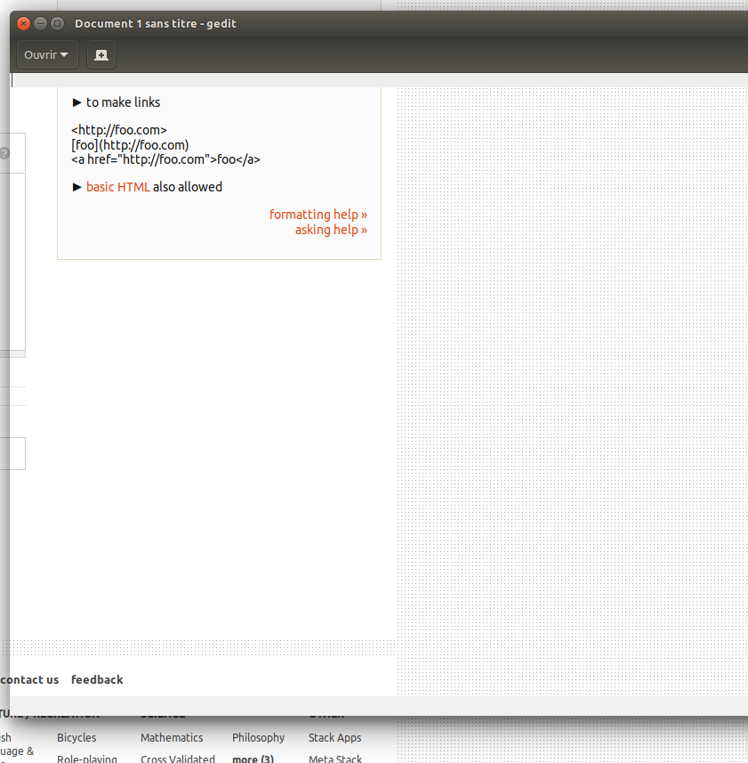
Task: Create a new document with the toolbar icon
Action: point(101,55)
